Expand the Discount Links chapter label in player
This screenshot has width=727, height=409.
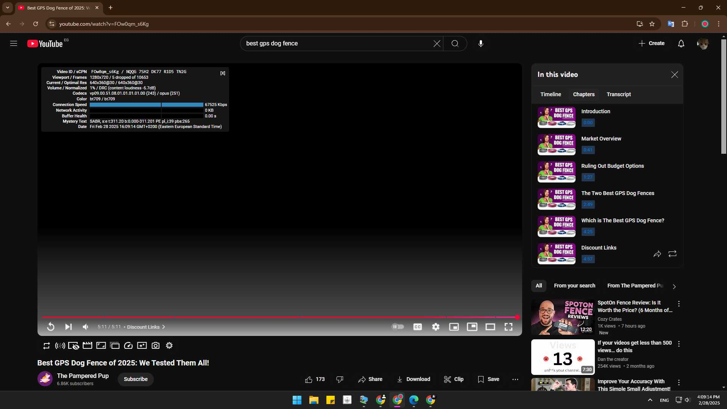(x=146, y=327)
